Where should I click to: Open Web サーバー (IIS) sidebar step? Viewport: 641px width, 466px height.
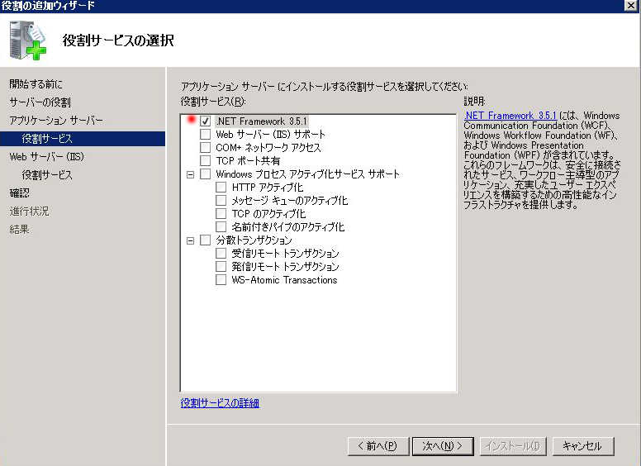click(x=46, y=156)
